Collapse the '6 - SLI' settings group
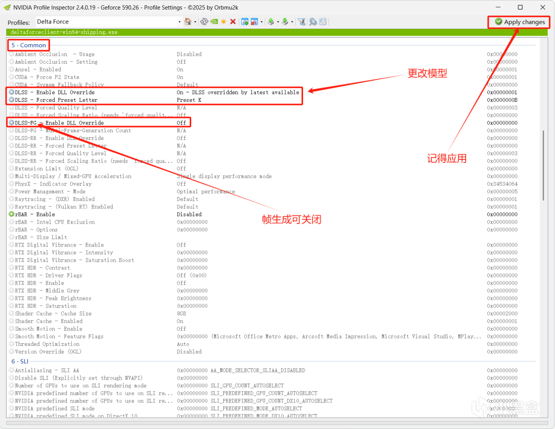 [20, 361]
